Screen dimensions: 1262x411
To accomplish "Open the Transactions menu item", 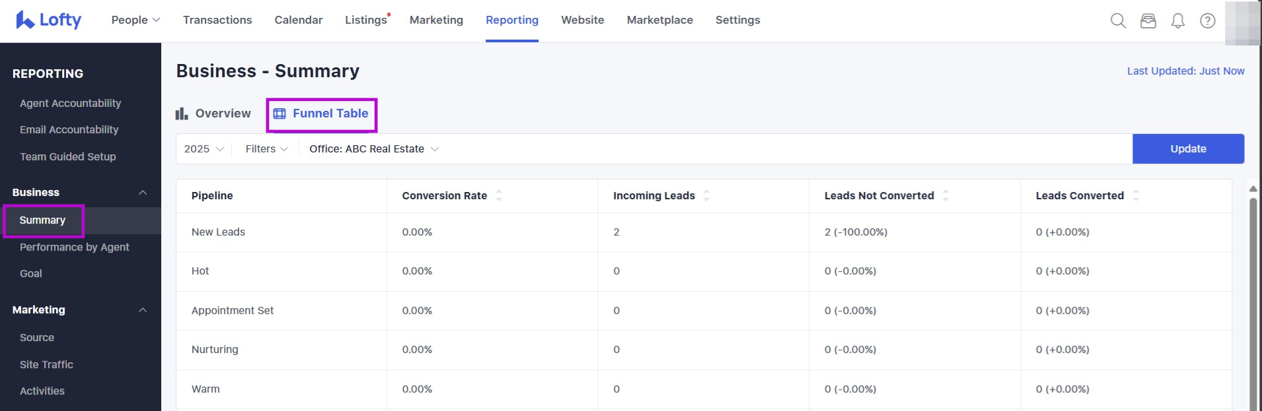I will pyautogui.click(x=217, y=20).
